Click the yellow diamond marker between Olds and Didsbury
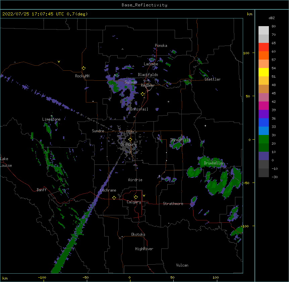 130,140
